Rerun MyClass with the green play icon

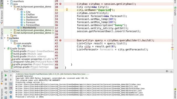[6, 75]
